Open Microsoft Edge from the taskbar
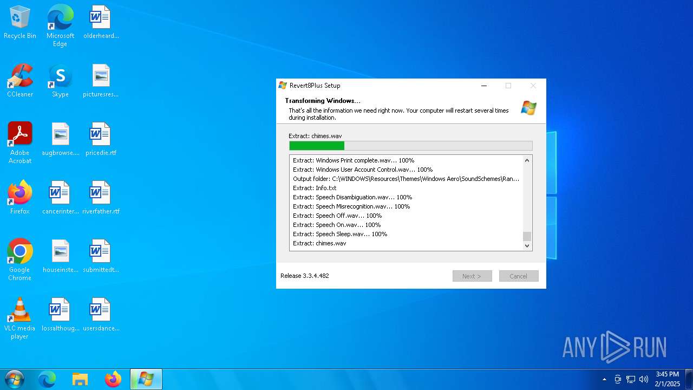 pyautogui.click(x=47, y=379)
